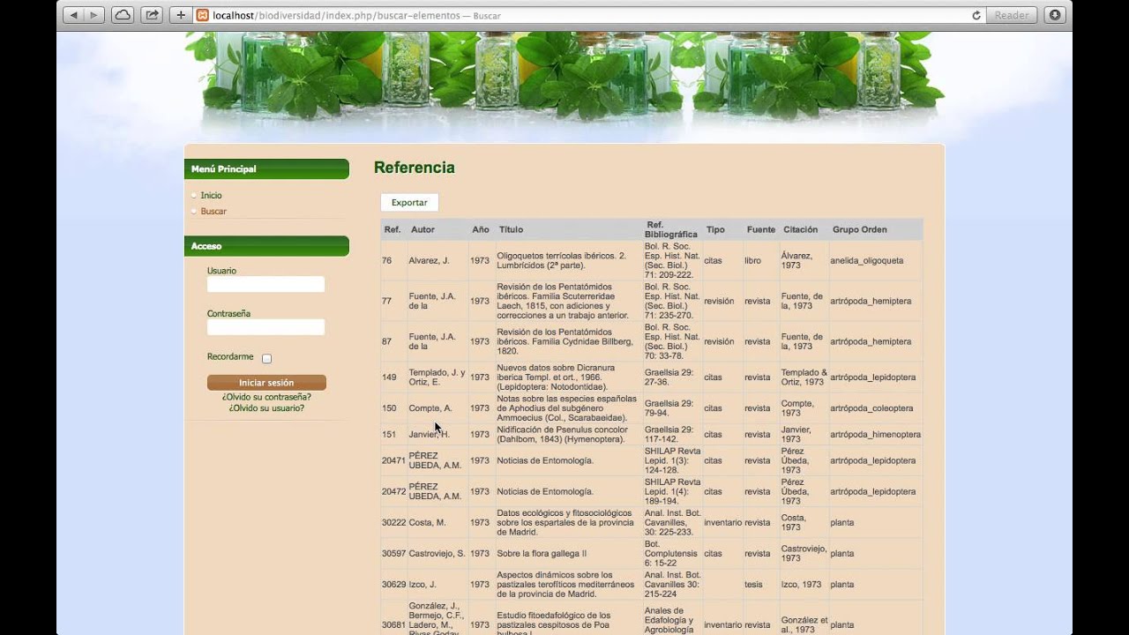Screen dimensions: 1129x635
Task: Focus the Contraseña password field
Action: (x=265, y=327)
